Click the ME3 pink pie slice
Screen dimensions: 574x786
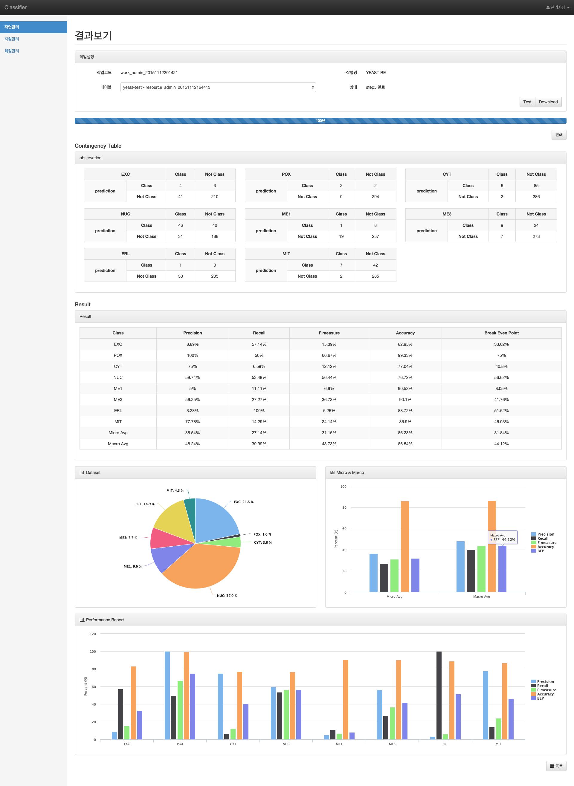(164, 539)
